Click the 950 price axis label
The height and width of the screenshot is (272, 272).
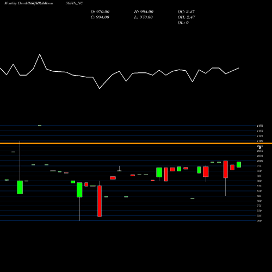pos(259,171)
